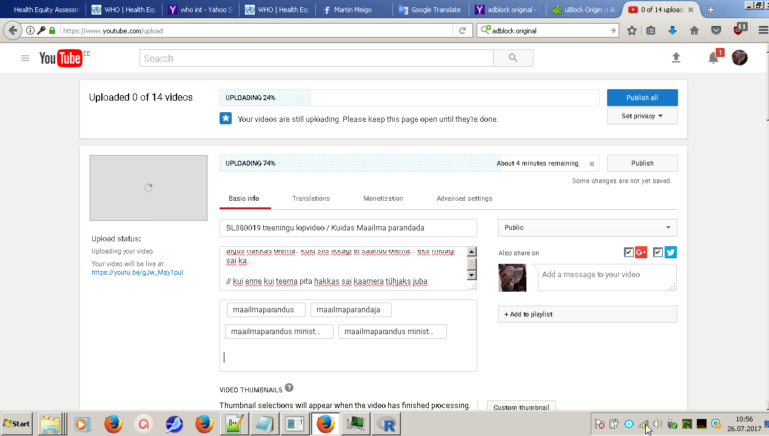Click the Publish all button
This screenshot has height=436, width=769.
(x=642, y=98)
